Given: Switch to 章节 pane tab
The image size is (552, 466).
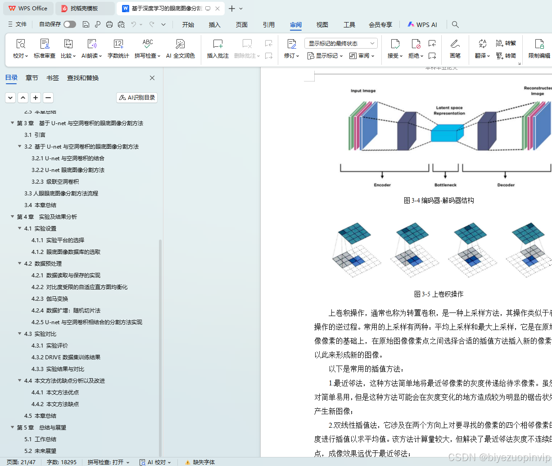Looking at the screenshot, I should tap(32, 78).
